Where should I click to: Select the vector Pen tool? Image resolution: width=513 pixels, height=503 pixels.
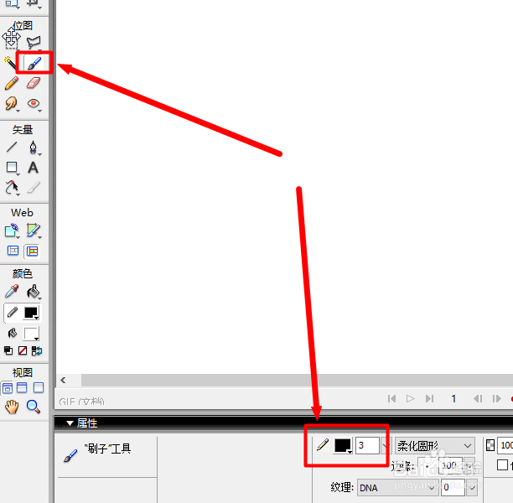(34, 148)
